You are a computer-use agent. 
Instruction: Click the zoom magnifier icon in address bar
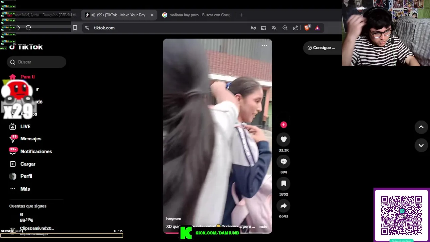(285, 28)
